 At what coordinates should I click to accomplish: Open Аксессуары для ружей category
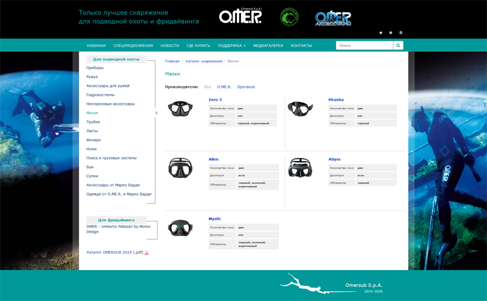(108, 86)
